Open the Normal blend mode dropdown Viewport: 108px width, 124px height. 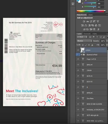(85, 41)
